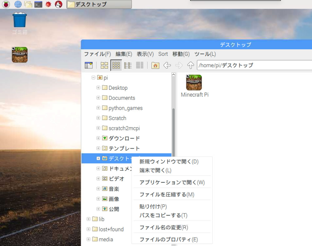This screenshot has height=246, width=312.
Task: Click the tree pane scroll-up arrow
Action: tap(173, 74)
